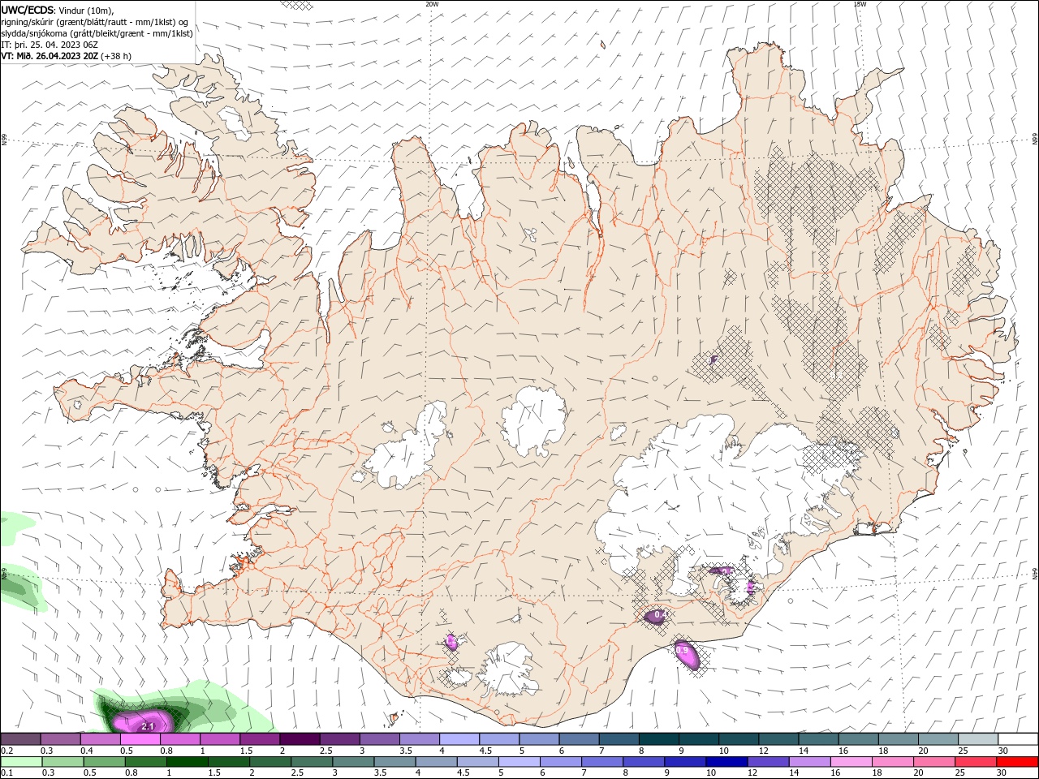Pick the bright pink upper-row swatch starting at 0.5
The width and height of the screenshot is (1039, 779).
pyautogui.click(x=140, y=739)
